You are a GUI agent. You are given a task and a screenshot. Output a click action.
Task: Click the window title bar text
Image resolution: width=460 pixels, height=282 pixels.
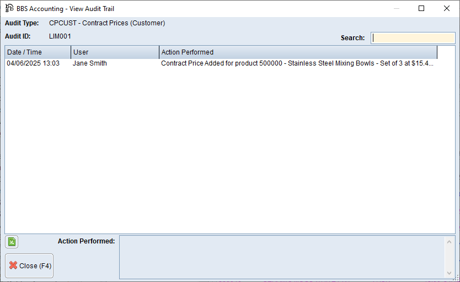tap(66, 9)
